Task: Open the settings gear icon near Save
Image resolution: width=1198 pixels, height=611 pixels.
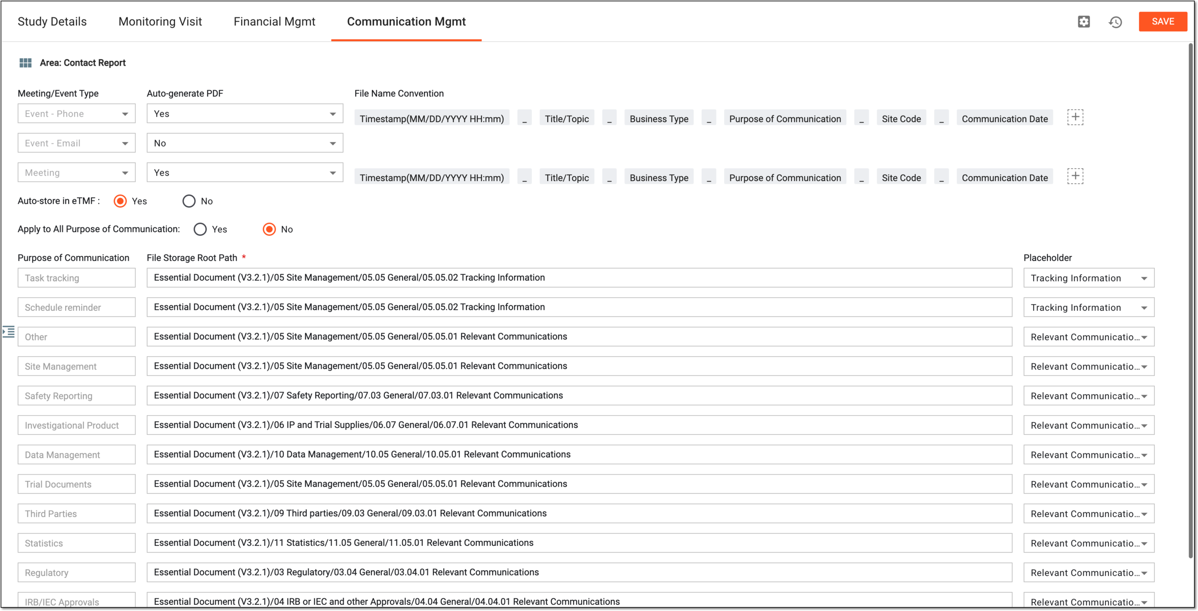Action: (1083, 22)
